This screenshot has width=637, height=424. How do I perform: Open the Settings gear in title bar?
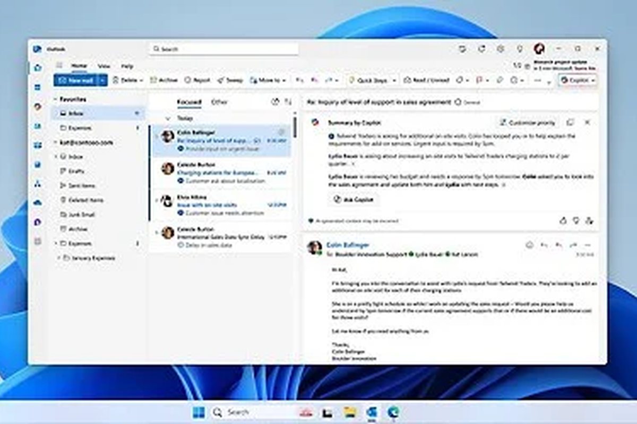[501, 49]
